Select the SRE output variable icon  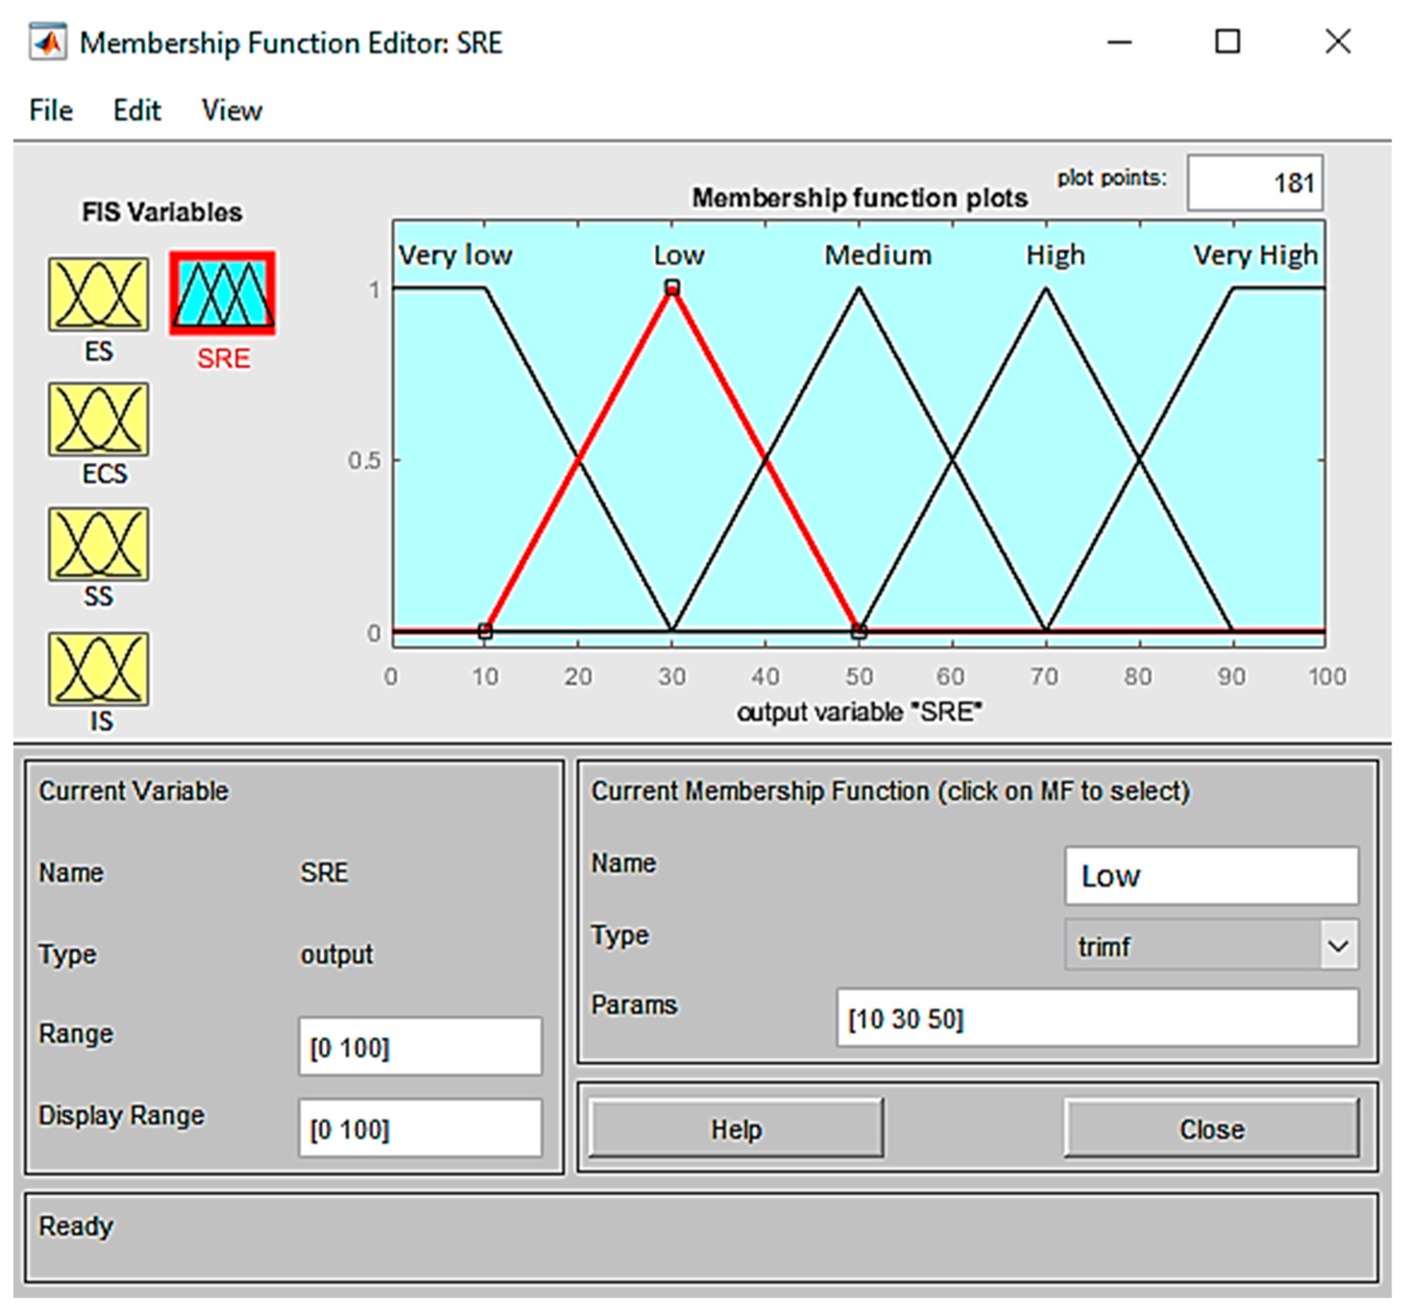[223, 293]
